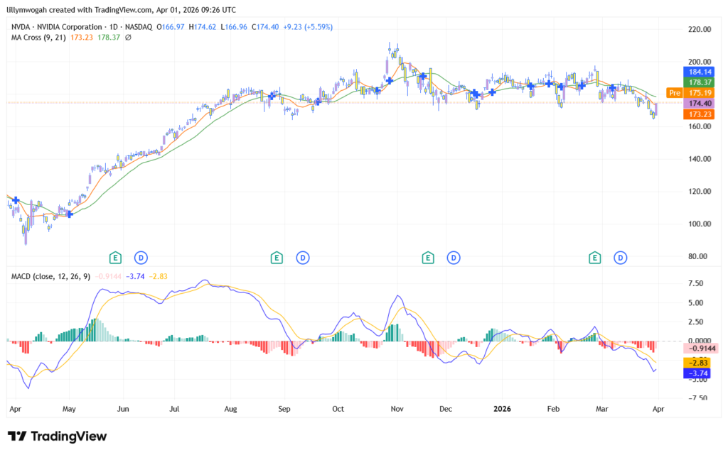Click the empty-set symbol beside MA Cross values
Viewport: 728px width, 455px height.
point(128,37)
